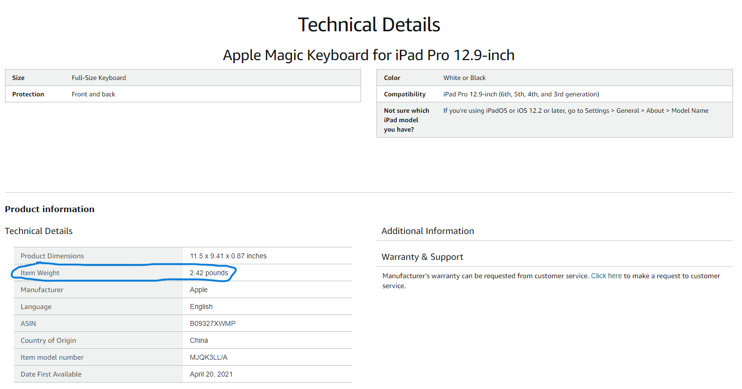Click the "Click here" warranty request link
742x389 pixels.
click(606, 276)
